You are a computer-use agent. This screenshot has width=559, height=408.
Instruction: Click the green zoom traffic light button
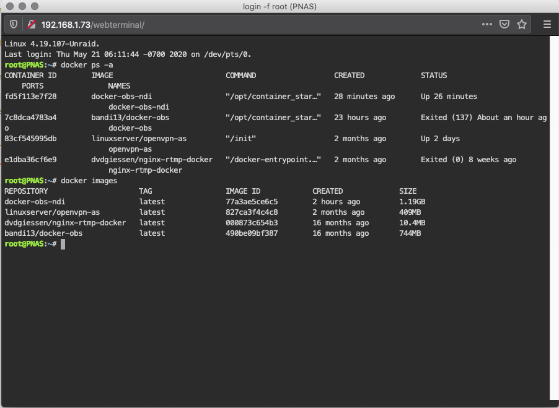pos(34,7)
